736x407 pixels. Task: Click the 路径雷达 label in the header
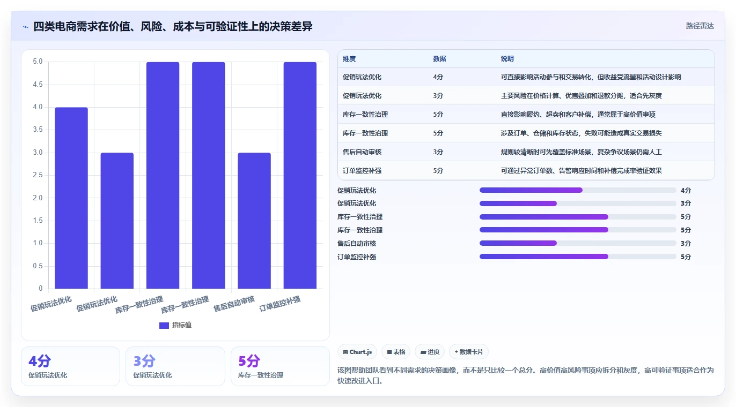coord(700,26)
